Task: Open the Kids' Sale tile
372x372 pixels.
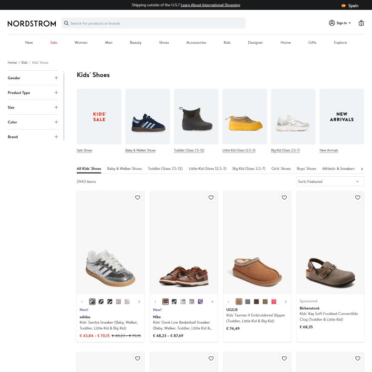Action: click(x=99, y=117)
